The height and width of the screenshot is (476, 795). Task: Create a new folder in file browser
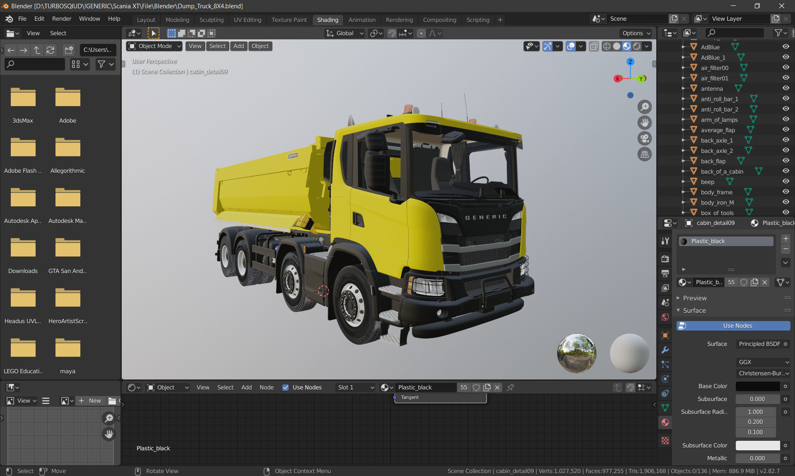(x=69, y=50)
